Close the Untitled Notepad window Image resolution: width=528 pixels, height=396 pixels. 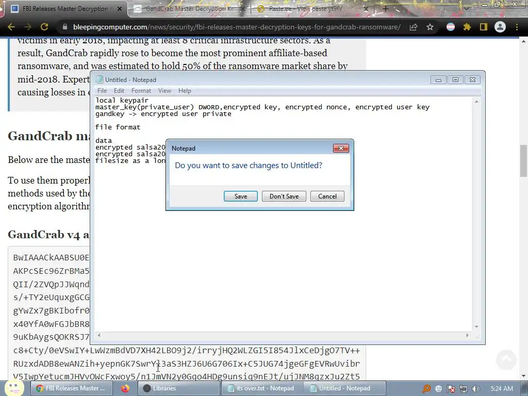tap(472, 80)
